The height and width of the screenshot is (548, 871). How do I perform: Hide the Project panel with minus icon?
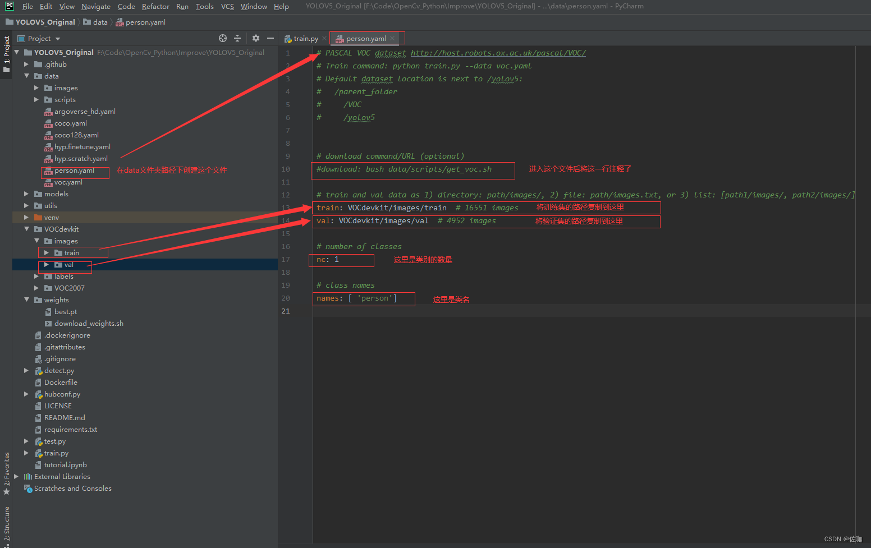(271, 38)
